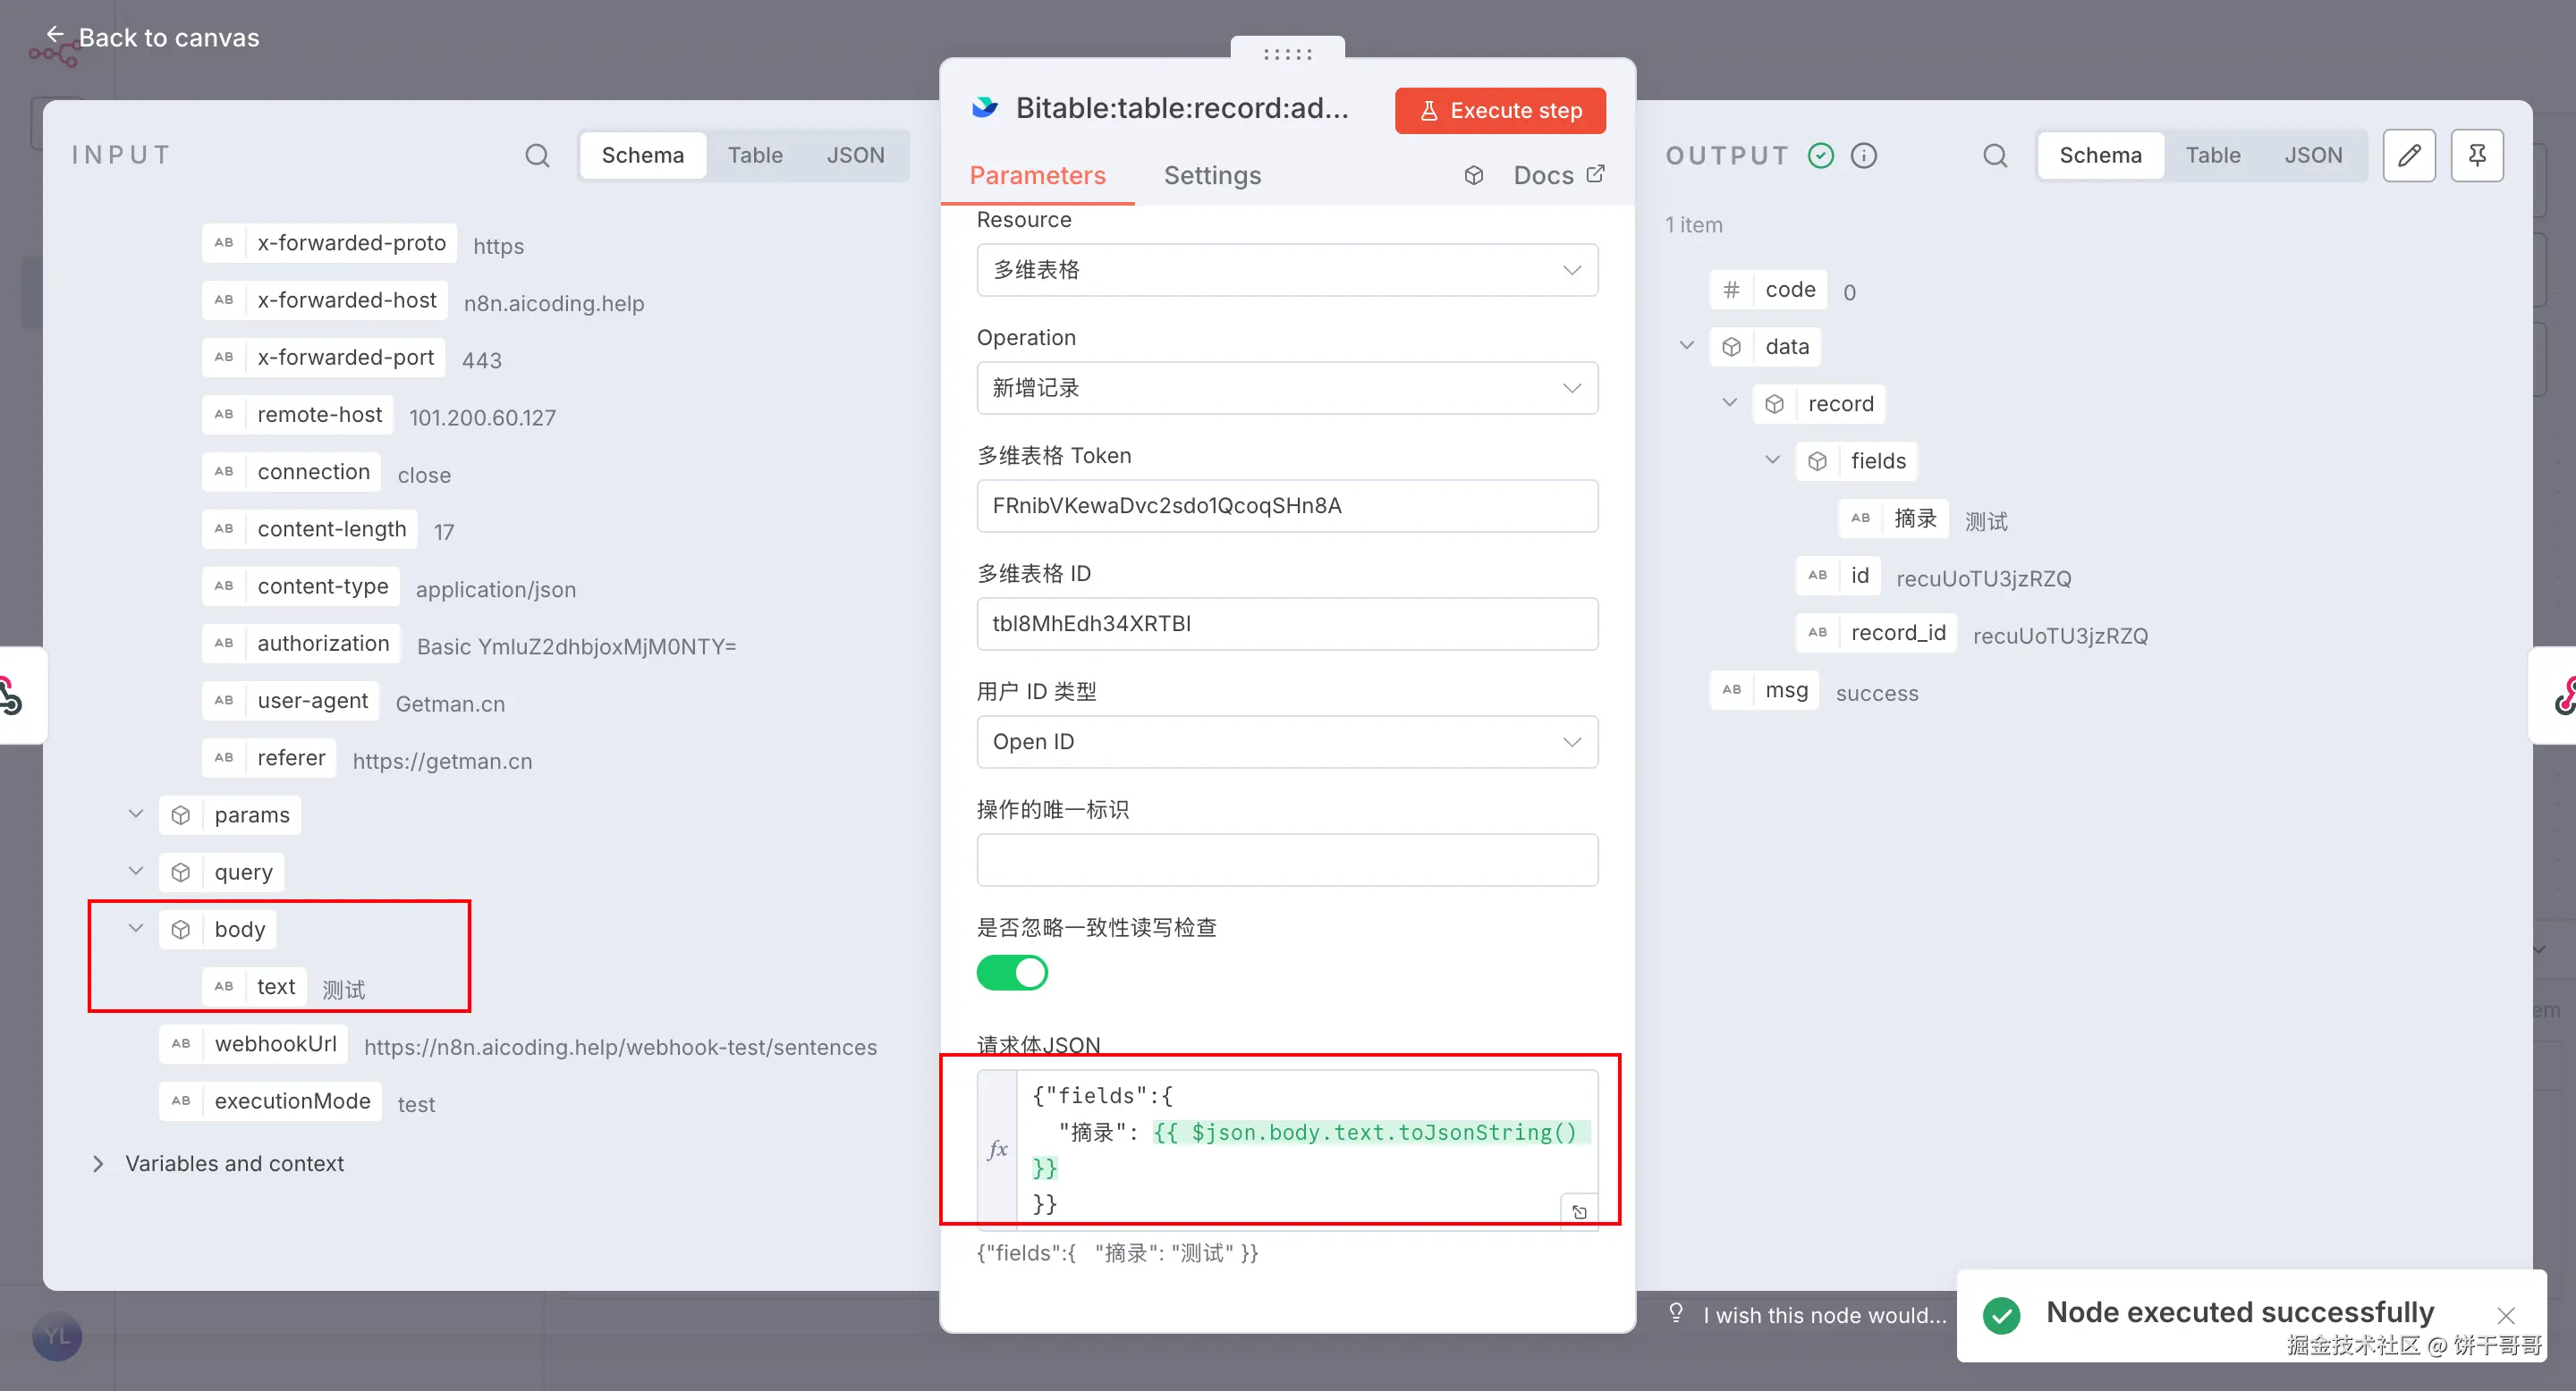Click the drag handle above node panel
Viewport: 2576px width, 1391px height.
[x=1287, y=53]
